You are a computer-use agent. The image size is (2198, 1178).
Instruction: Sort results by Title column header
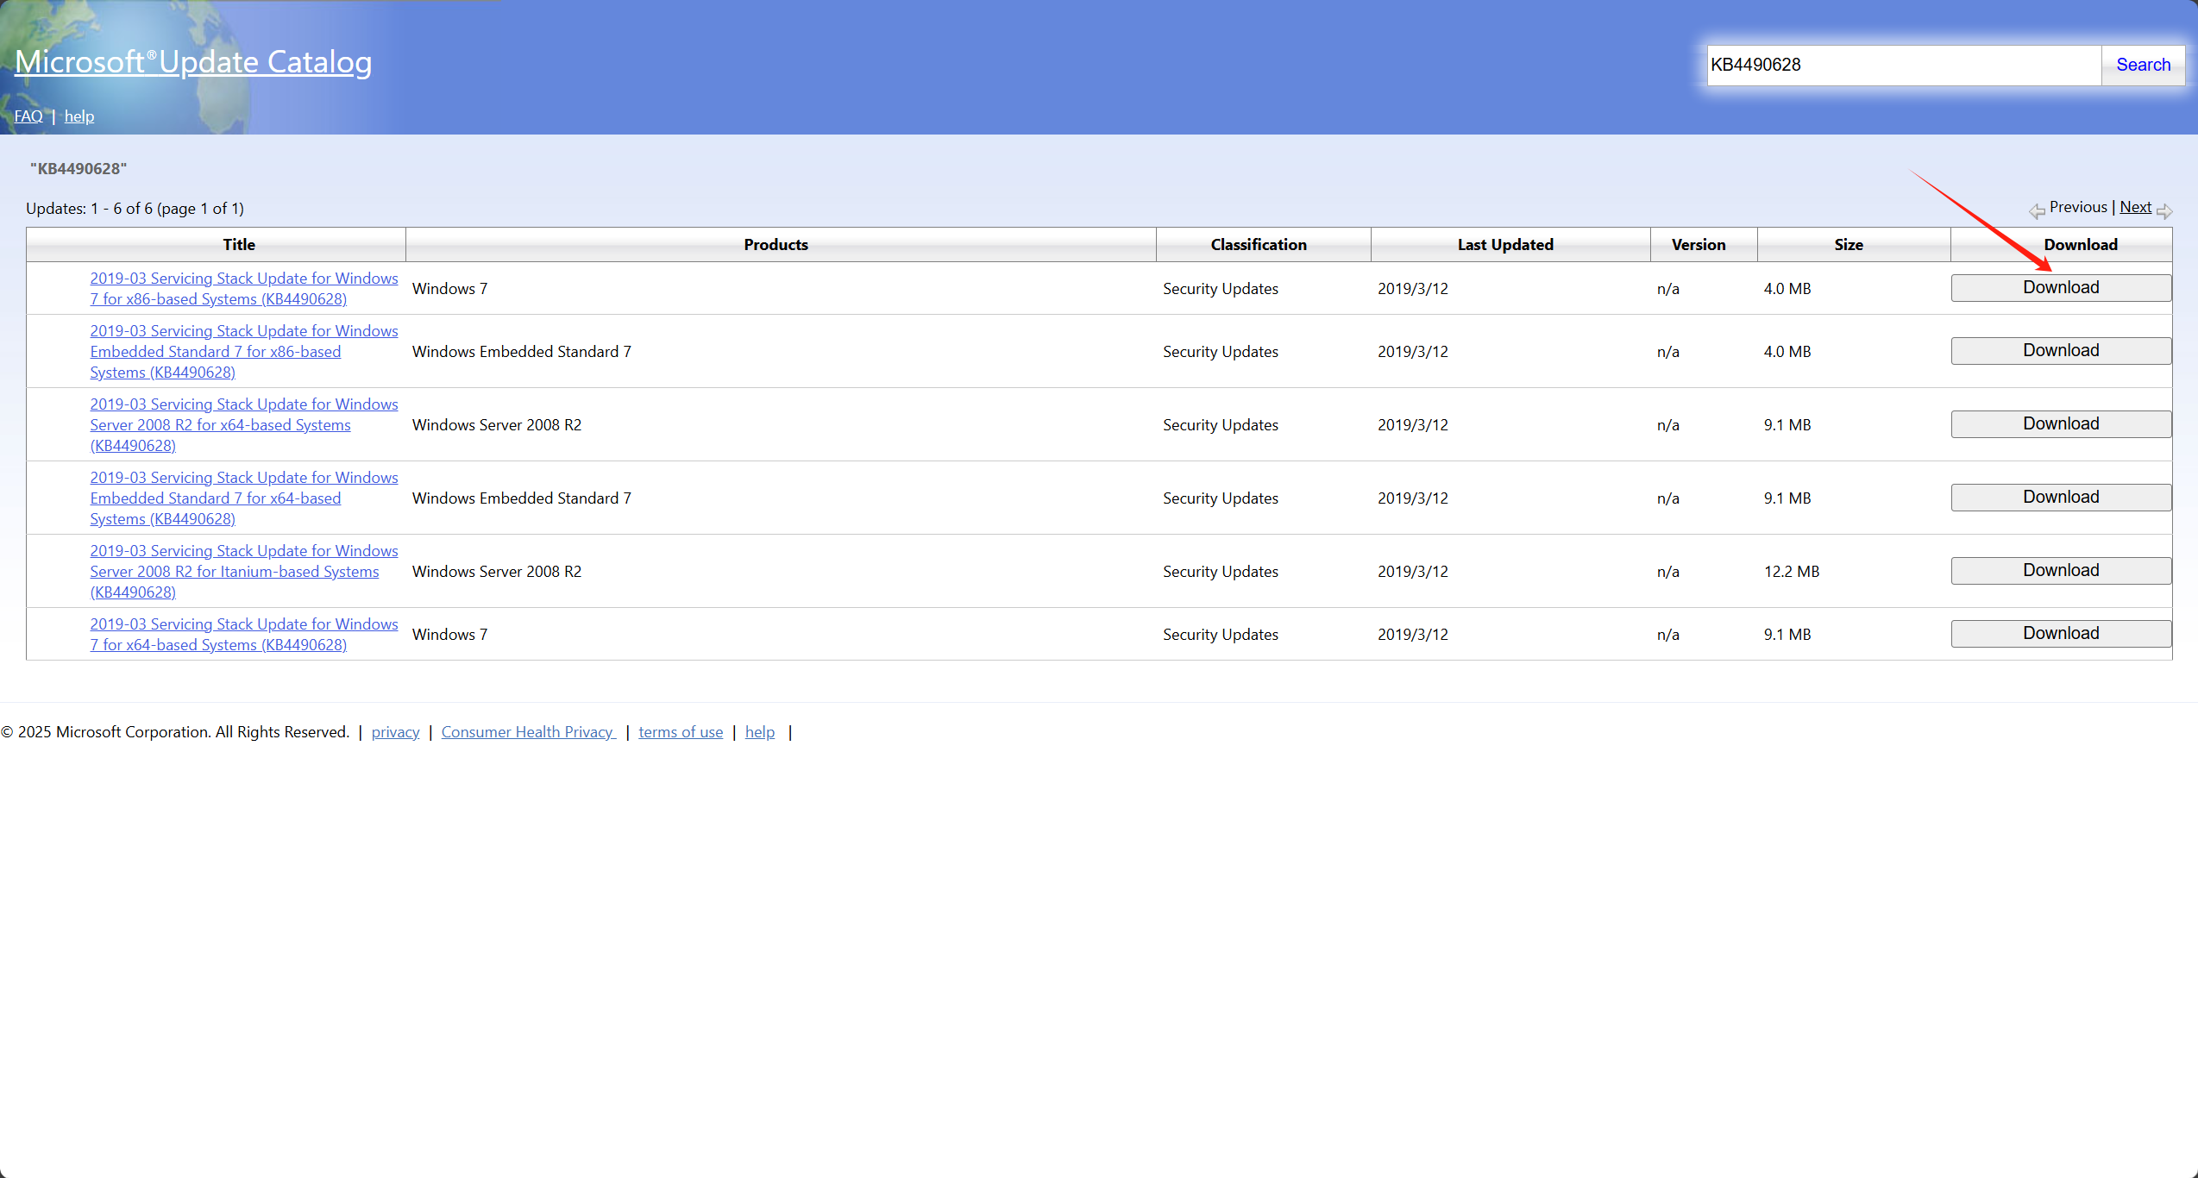[239, 245]
